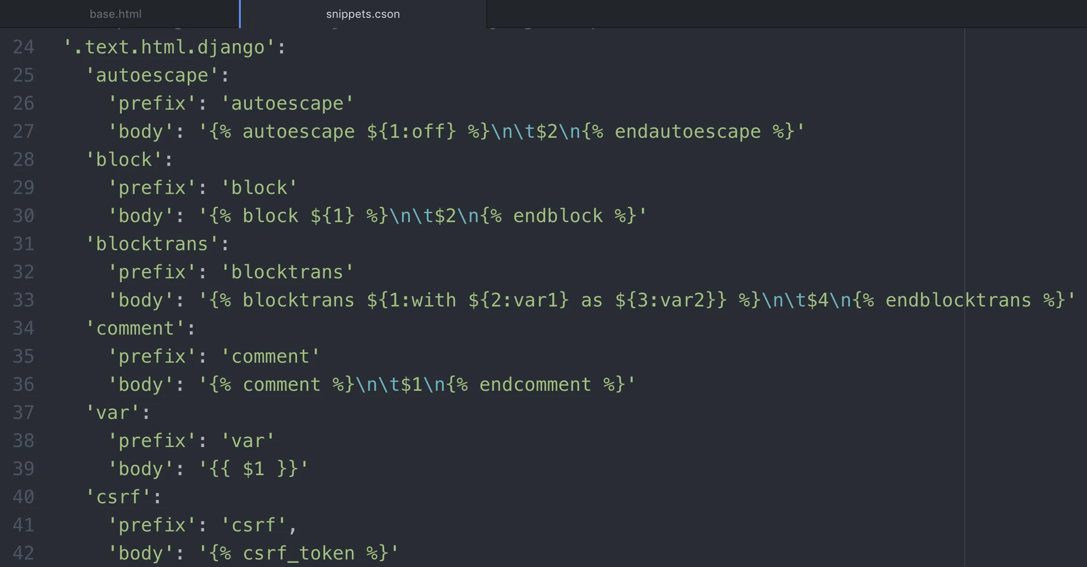Screen dimensions: 1087x567
Task: Switch to the base.html tab
Action: click(x=115, y=14)
